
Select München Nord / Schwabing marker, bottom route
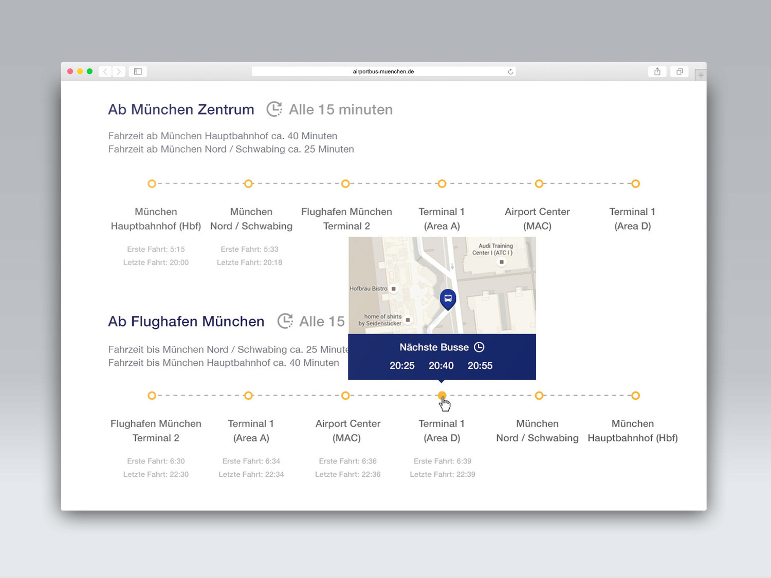tap(539, 396)
